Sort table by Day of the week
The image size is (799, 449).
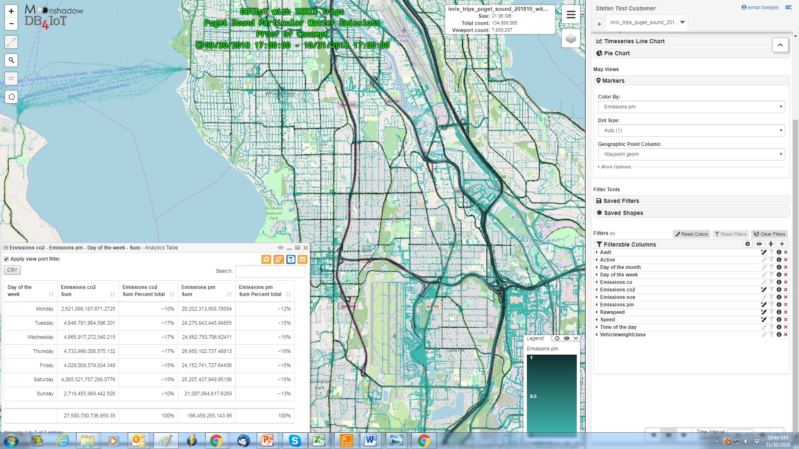point(30,291)
